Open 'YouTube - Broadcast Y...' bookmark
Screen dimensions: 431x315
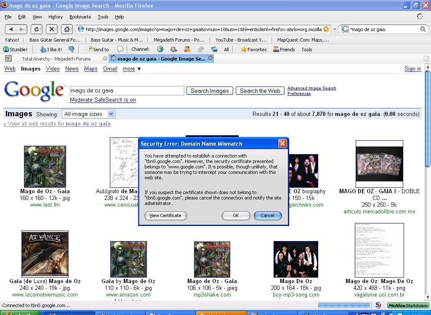pyautogui.click(x=241, y=40)
